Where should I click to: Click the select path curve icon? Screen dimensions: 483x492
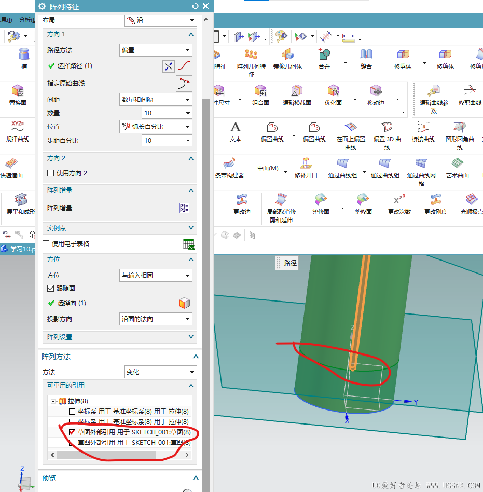(184, 66)
